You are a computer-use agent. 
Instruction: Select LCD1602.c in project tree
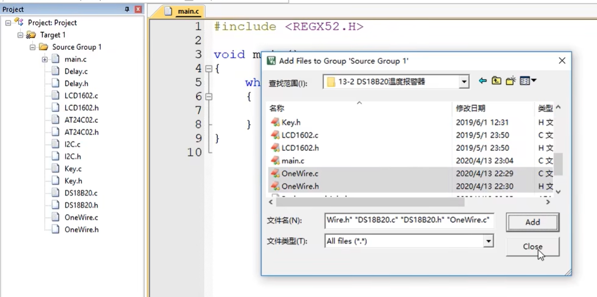(81, 96)
